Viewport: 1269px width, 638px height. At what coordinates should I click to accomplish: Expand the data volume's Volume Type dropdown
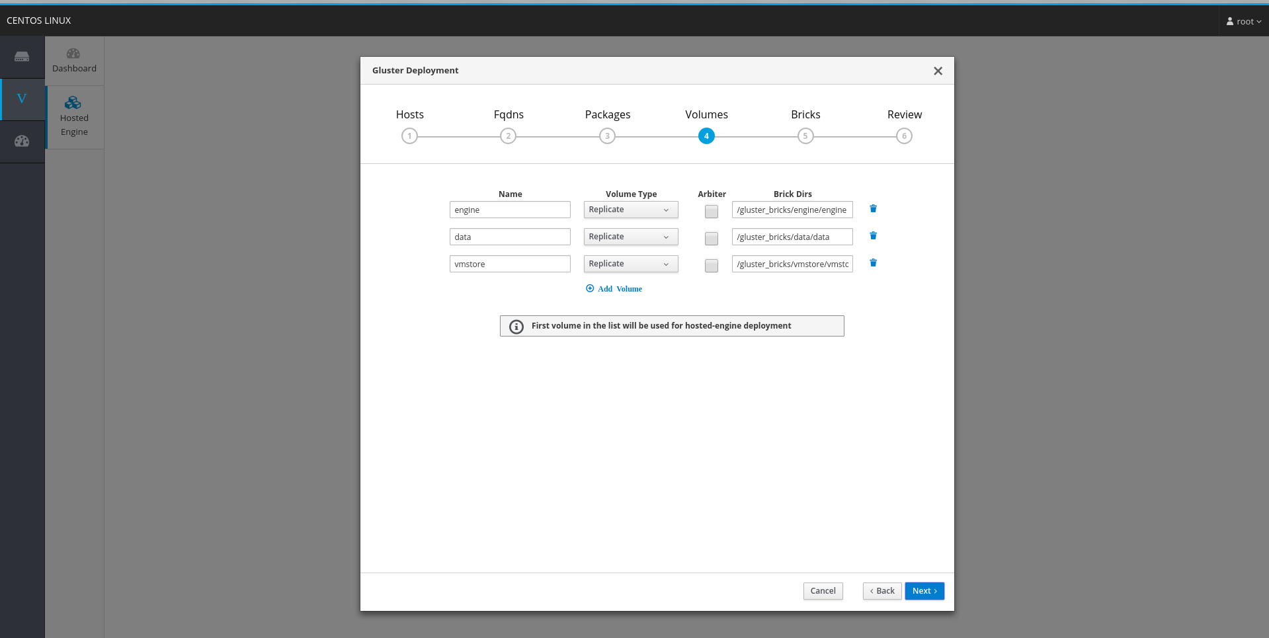(630, 237)
